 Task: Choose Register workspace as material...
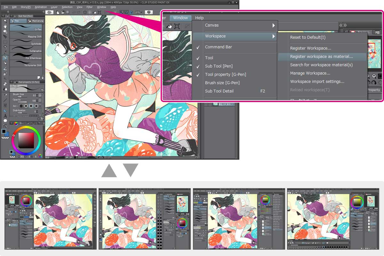[x=321, y=57]
